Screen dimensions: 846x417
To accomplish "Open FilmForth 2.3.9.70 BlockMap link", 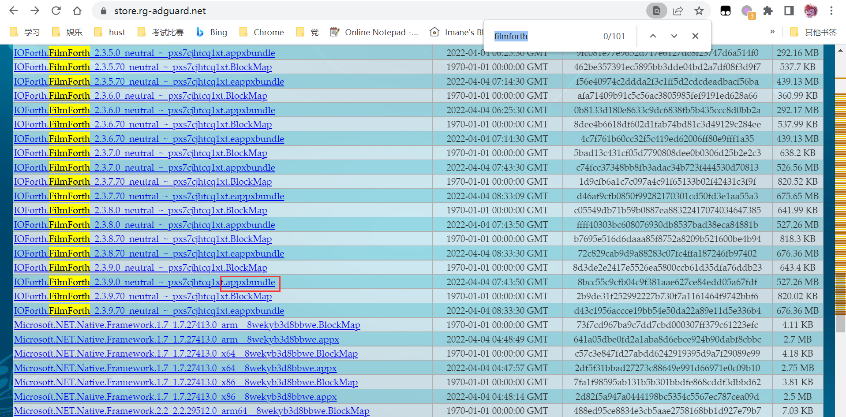I will (x=143, y=296).
